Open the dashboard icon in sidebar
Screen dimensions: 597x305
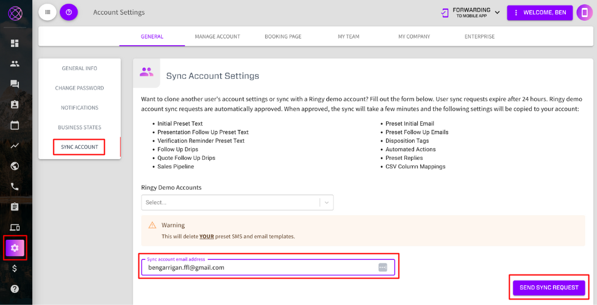coord(15,43)
